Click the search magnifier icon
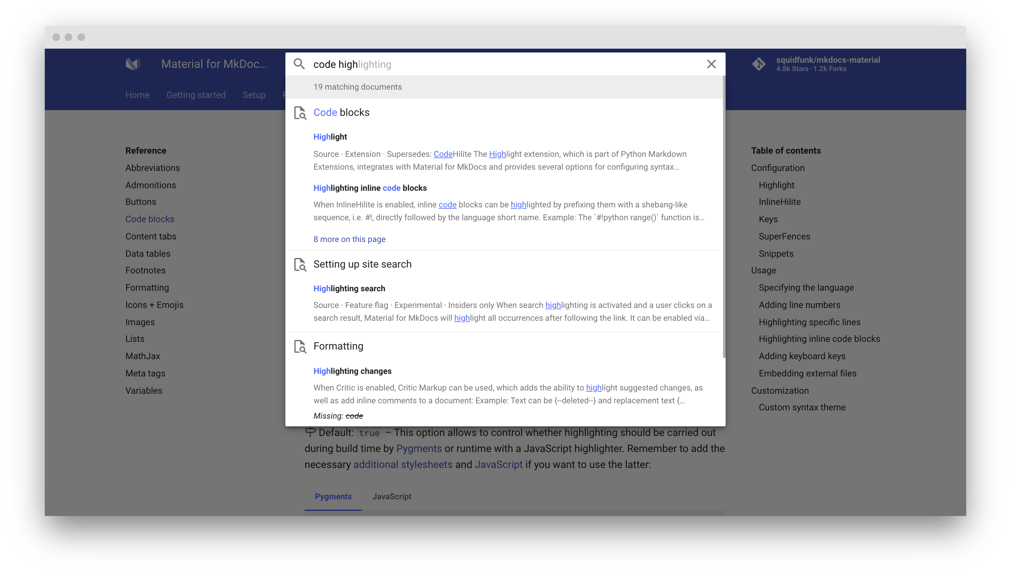This screenshot has height=580, width=1011. [x=299, y=64]
